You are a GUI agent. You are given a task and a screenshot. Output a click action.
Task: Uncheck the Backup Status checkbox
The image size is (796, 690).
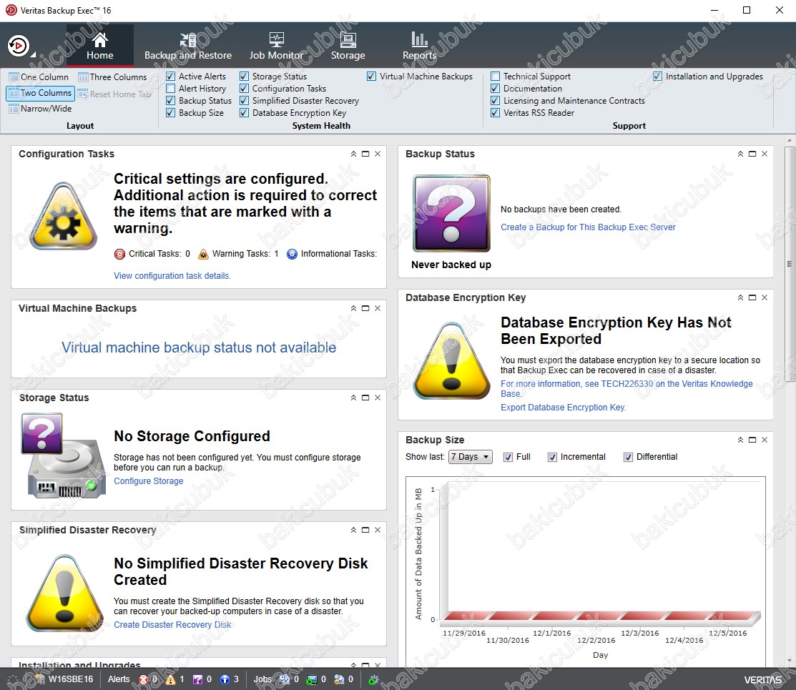tap(170, 101)
